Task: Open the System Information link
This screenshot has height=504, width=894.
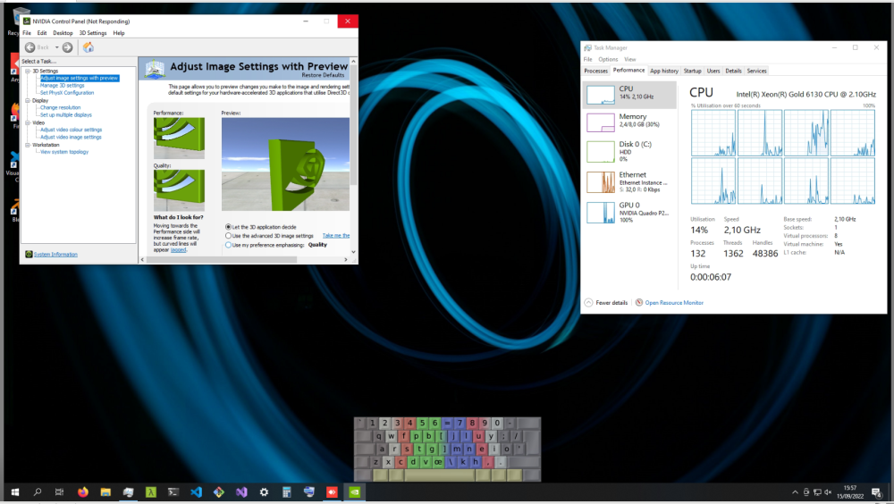Action: [x=55, y=255]
